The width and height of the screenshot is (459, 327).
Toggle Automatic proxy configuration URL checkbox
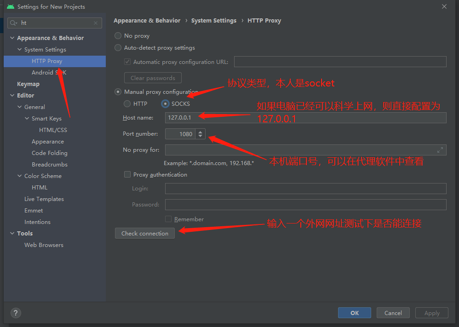127,62
